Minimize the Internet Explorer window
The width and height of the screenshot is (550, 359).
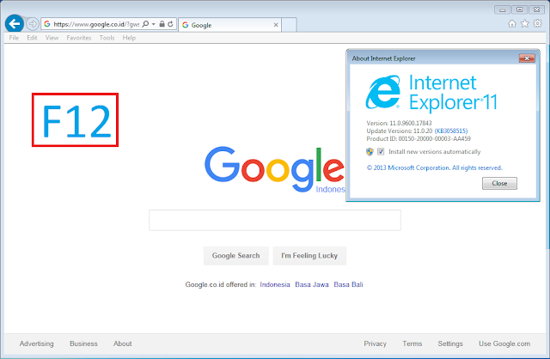click(502, 9)
